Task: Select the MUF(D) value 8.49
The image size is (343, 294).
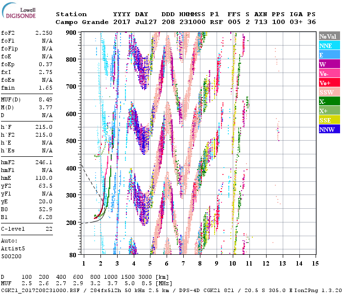Action: click(x=46, y=98)
